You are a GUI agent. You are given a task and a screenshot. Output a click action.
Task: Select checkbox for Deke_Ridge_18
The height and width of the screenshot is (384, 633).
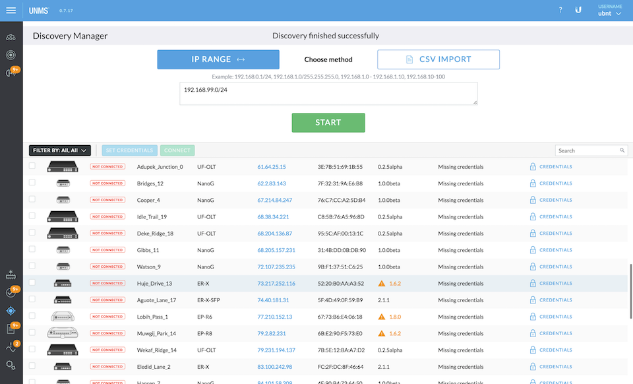[32, 232]
